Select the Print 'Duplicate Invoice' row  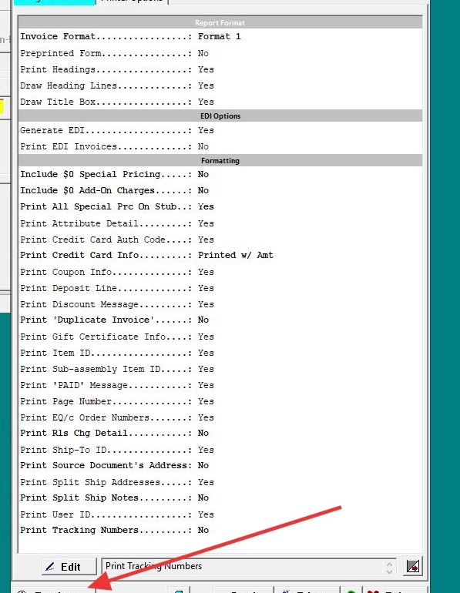pos(220,320)
